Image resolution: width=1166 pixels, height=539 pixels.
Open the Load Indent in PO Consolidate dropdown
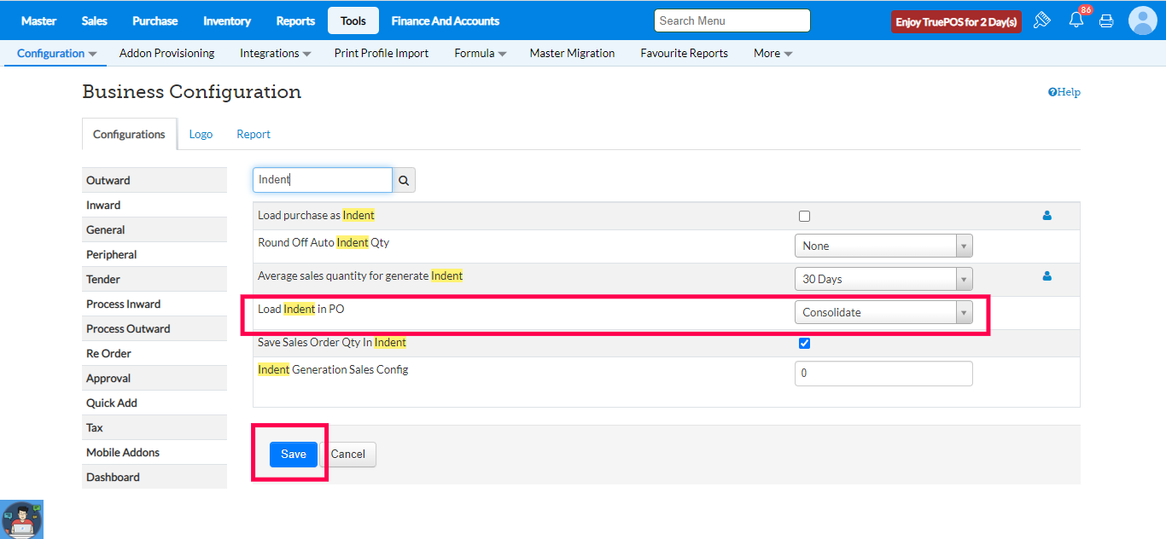coord(883,312)
